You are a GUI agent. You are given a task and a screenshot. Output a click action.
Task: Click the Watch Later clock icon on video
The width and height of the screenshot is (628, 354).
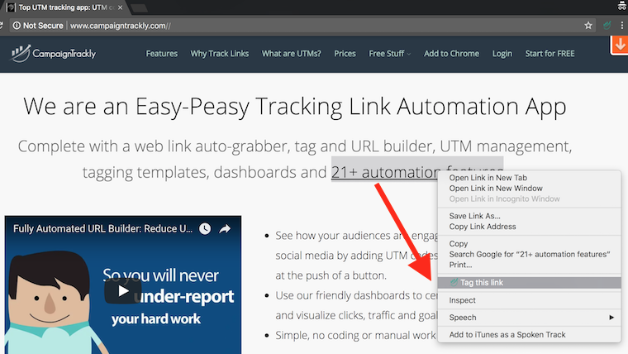(x=205, y=228)
